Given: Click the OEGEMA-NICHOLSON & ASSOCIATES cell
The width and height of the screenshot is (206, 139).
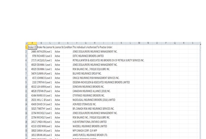Looking at the screenshot, I should pos(101,82).
